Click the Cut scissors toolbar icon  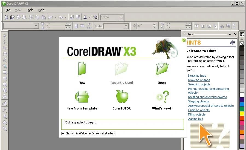pos(31,17)
